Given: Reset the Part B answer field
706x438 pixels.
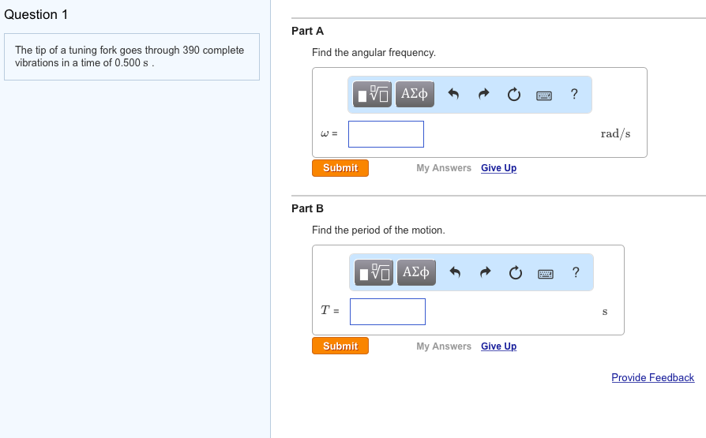Looking at the screenshot, I should [x=515, y=273].
